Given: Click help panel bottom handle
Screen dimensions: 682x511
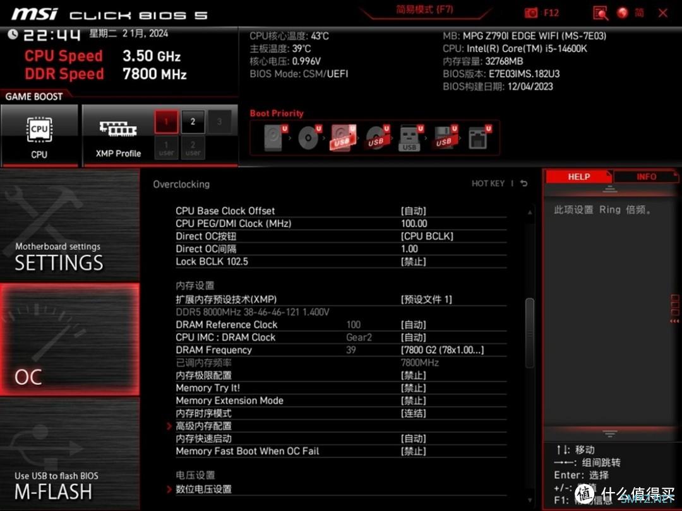Looking at the screenshot, I should point(610,433).
